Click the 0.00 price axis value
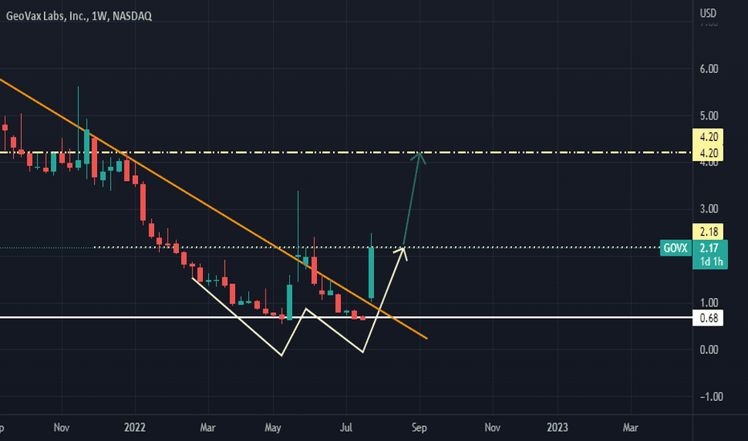 pyautogui.click(x=709, y=350)
